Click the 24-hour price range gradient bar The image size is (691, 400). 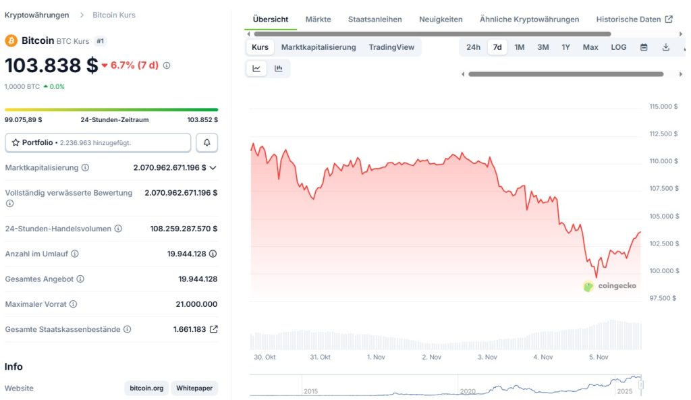coord(111,109)
